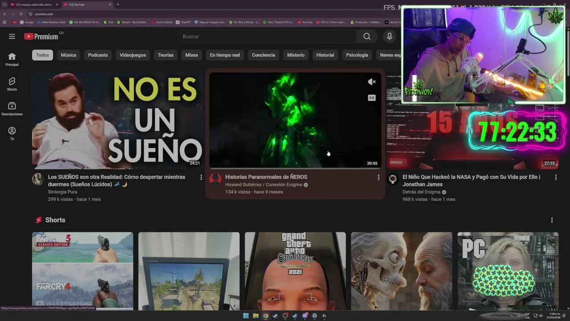
Task: Play the skeleton and old man short
Action: pyautogui.click(x=401, y=271)
